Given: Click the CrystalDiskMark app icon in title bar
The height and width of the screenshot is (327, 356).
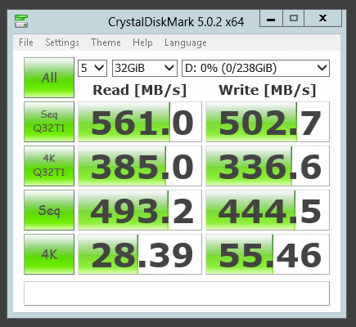Looking at the screenshot, I should [x=21, y=21].
